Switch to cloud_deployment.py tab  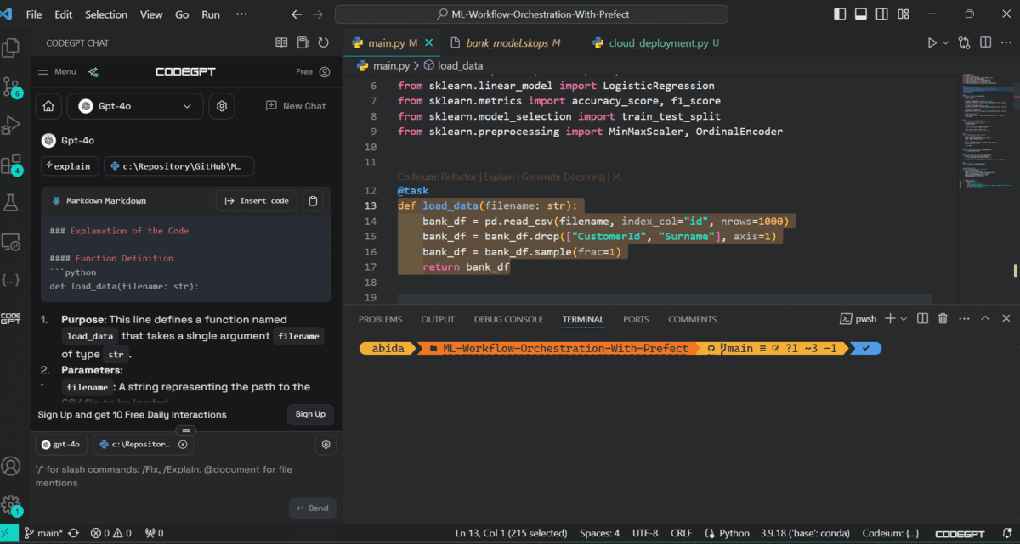coord(656,42)
